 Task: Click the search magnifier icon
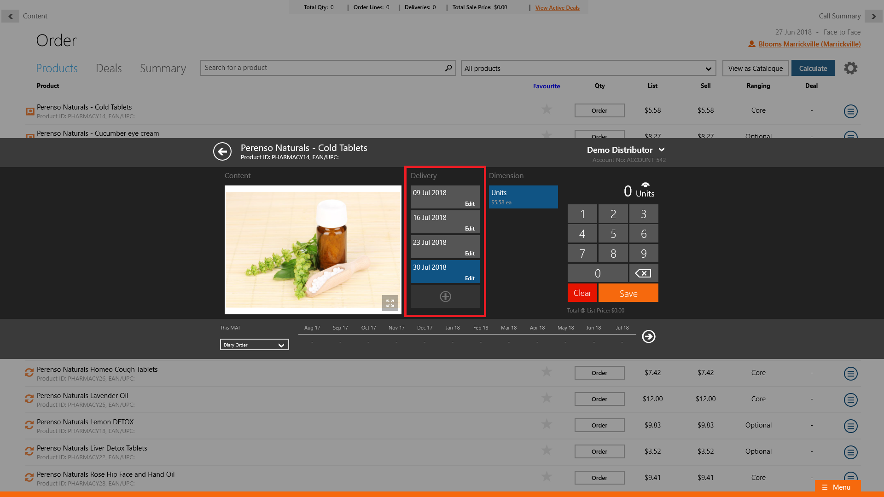pos(448,68)
